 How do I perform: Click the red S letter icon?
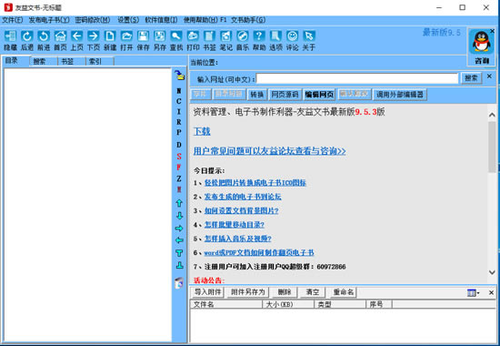coord(179,157)
